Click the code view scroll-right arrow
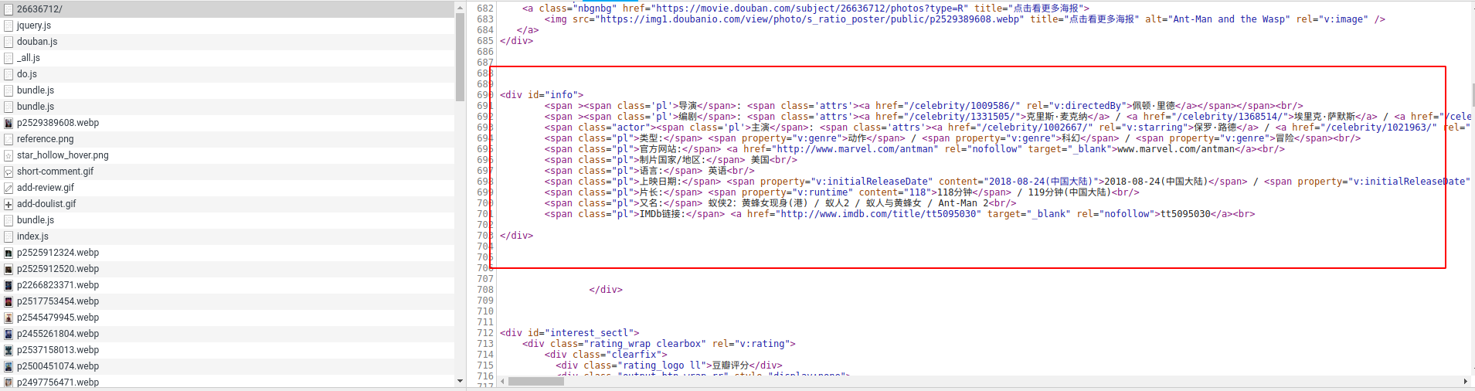Screen dimensions: 1475x391 tap(1466, 381)
